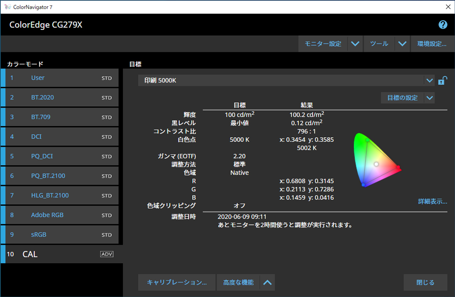Click the 高度な機能 button
The image size is (455, 297).
pos(238,282)
